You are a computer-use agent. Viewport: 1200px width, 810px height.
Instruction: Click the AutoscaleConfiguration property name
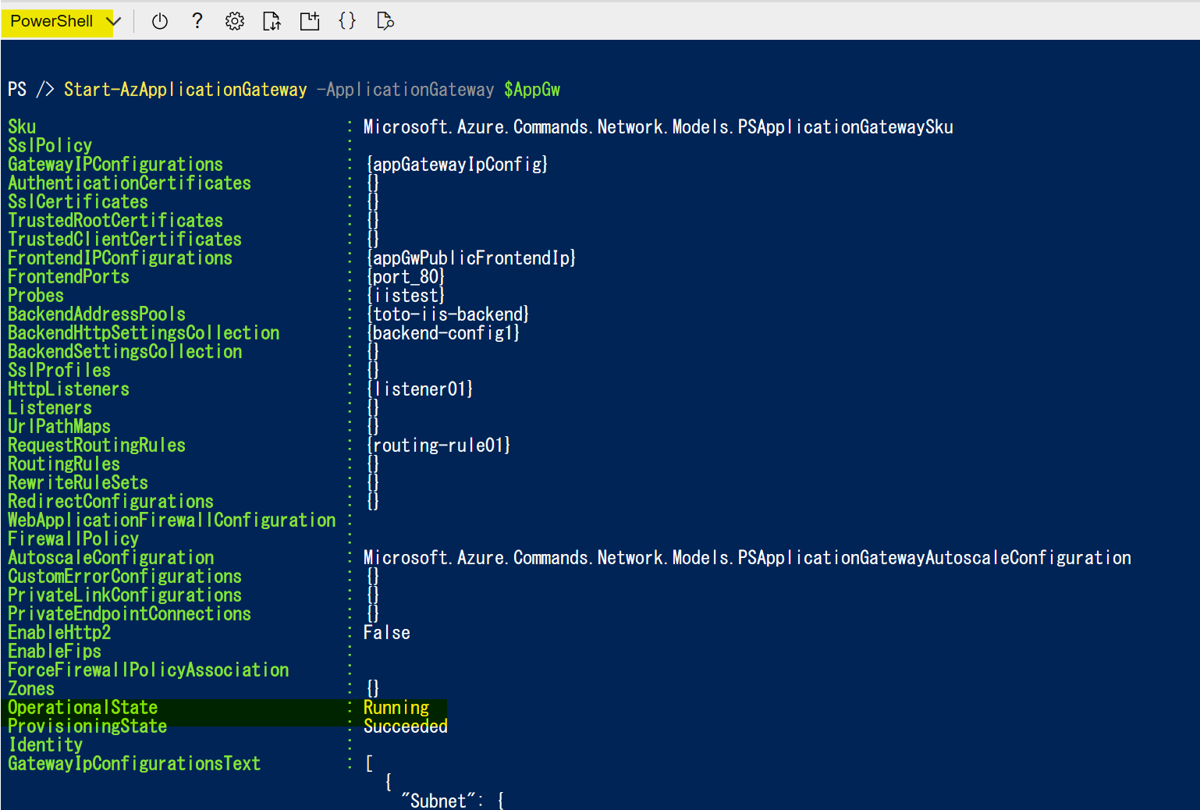[111, 558]
